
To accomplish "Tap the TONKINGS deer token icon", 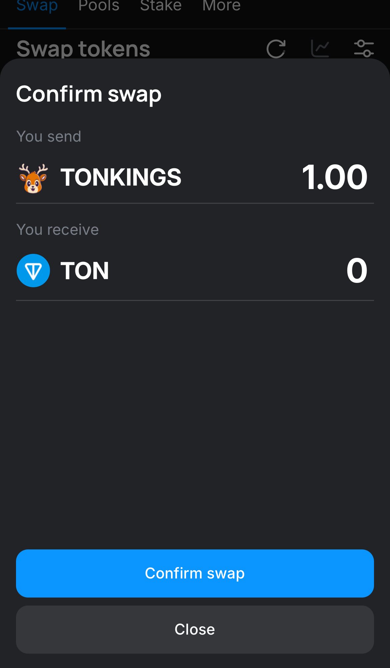I will pyautogui.click(x=33, y=177).
